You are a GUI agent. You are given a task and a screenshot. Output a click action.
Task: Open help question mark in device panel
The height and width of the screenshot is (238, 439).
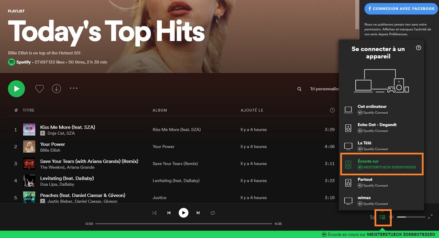418,48
